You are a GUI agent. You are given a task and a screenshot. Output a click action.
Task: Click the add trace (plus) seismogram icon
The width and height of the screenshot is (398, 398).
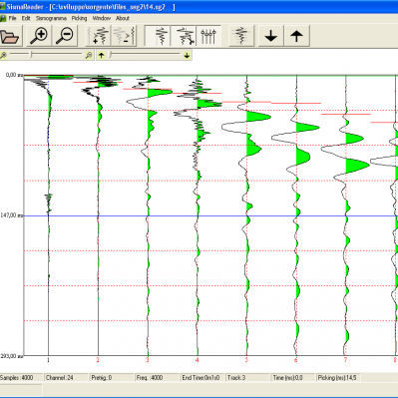(x=99, y=36)
